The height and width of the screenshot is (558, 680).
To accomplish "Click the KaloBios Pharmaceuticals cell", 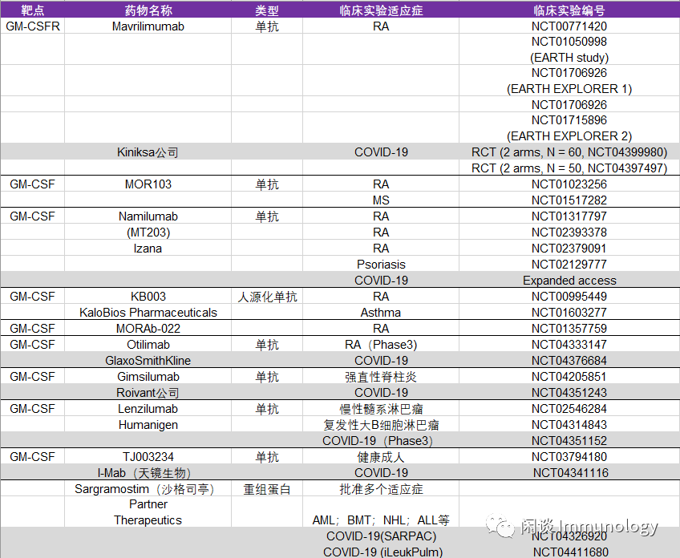I will click(148, 312).
